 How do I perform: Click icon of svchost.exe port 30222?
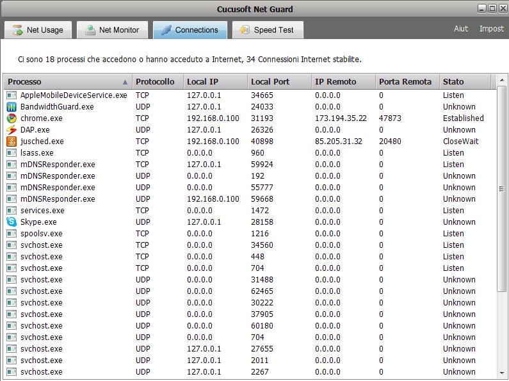[x=12, y=302]
